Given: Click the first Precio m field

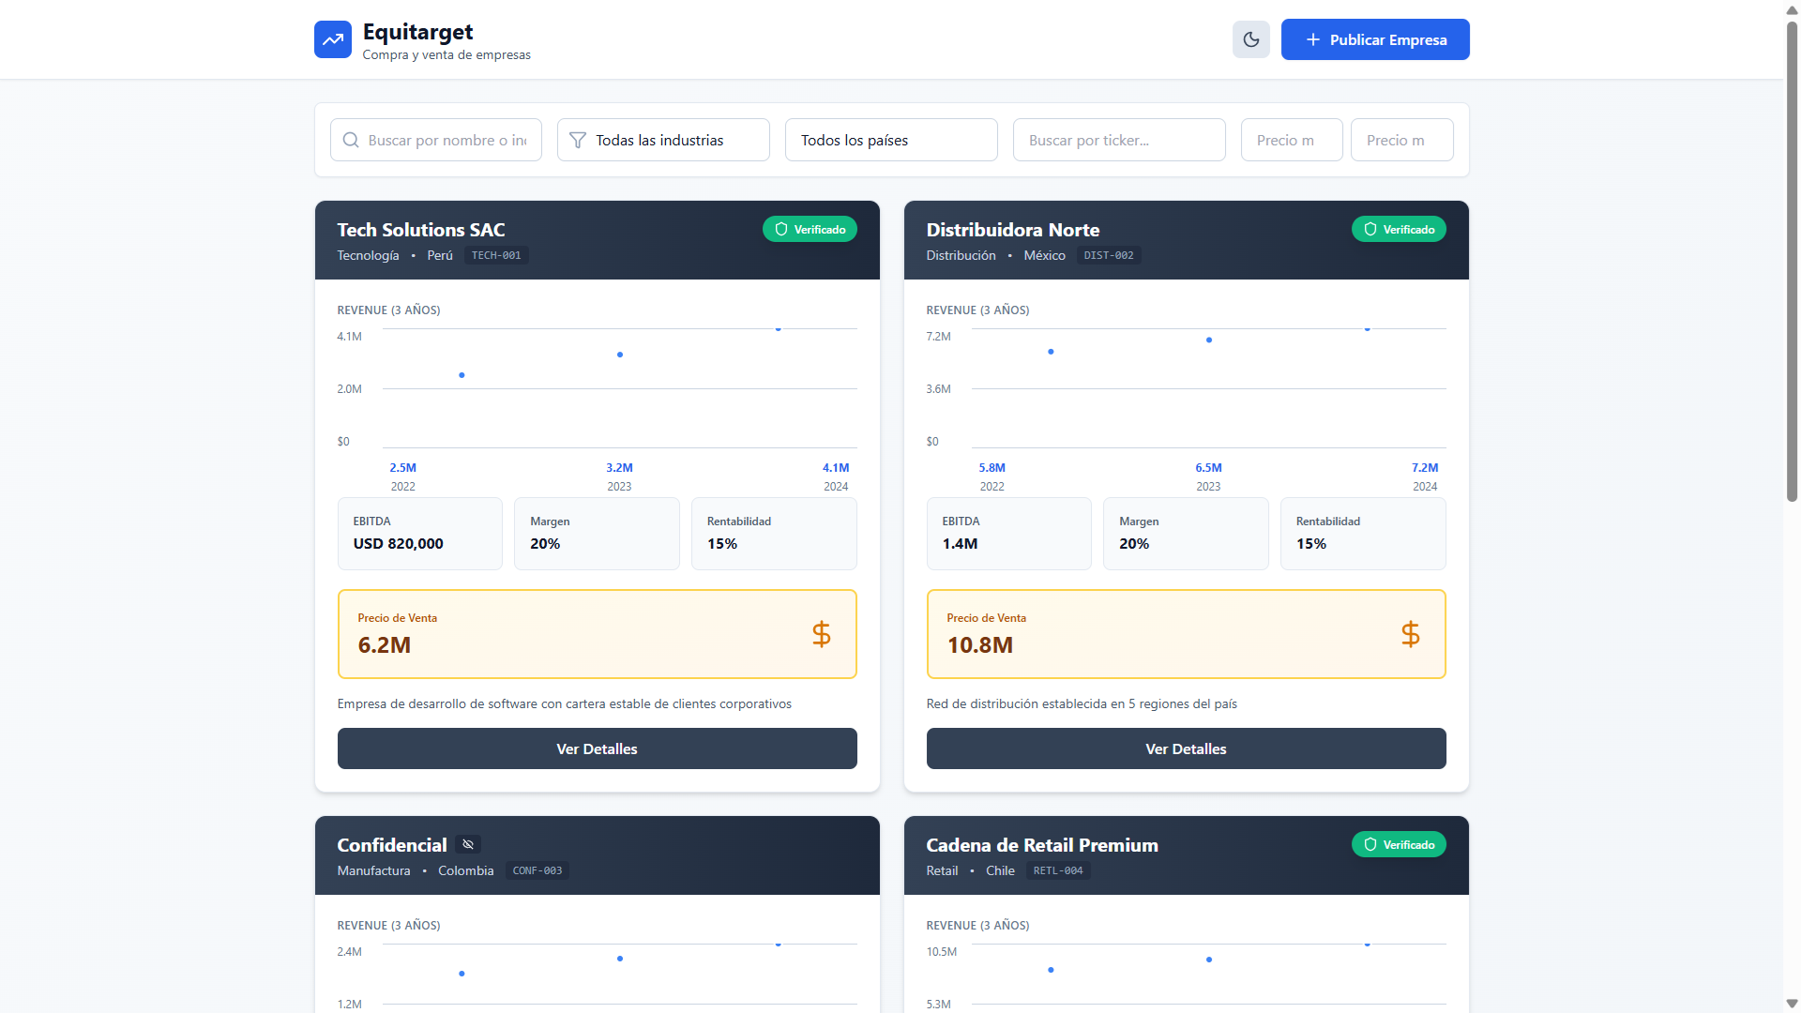Looking at the screenshot, I should point(1291,140).
